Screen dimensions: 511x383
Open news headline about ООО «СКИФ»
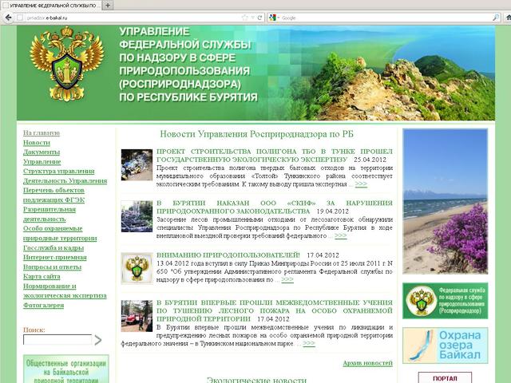[275, 207]
